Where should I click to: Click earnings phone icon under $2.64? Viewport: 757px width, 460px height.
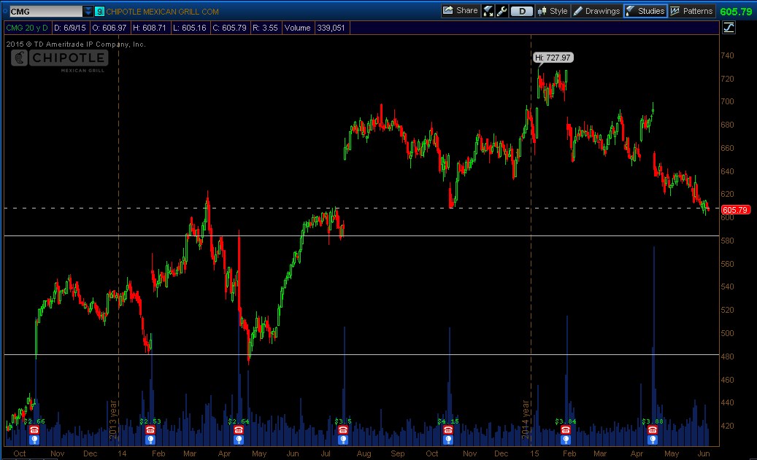point(239,430)
